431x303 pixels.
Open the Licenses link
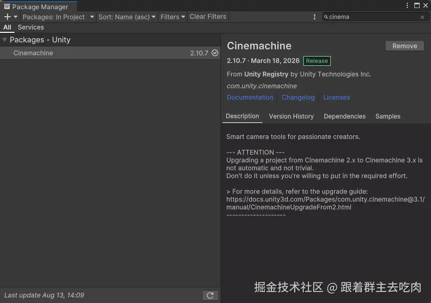pos(336,98)
